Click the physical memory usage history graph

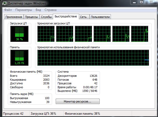click(x=93, y=58)
